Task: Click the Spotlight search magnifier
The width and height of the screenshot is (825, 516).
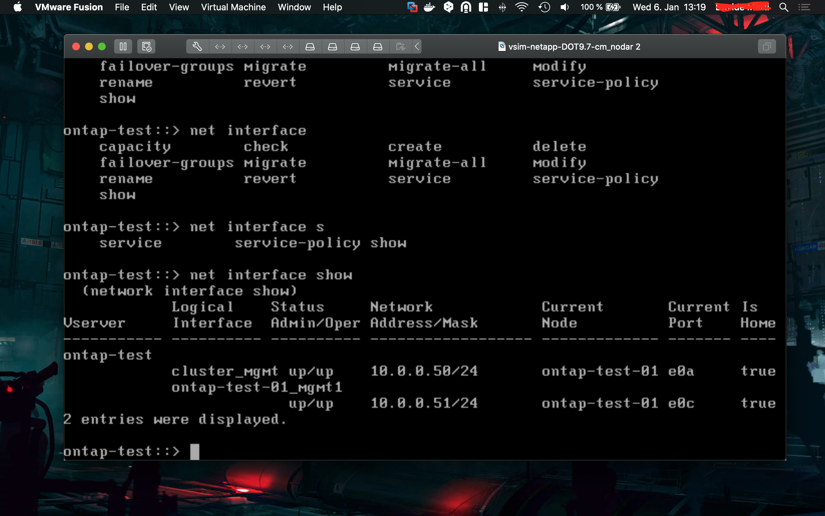Action: [783, 7]
